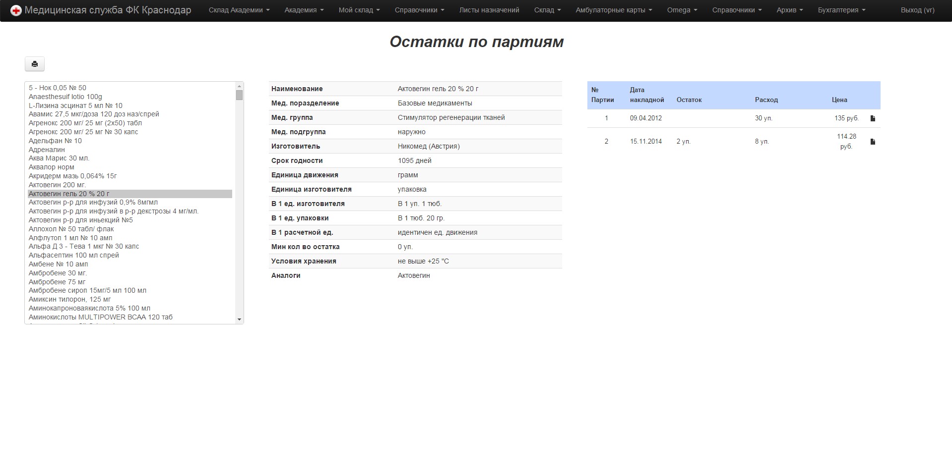The height and width of the screenshot is (473, 952).
Task: Open Справочники menu next to Omega
Action: (x=737, y=10)
